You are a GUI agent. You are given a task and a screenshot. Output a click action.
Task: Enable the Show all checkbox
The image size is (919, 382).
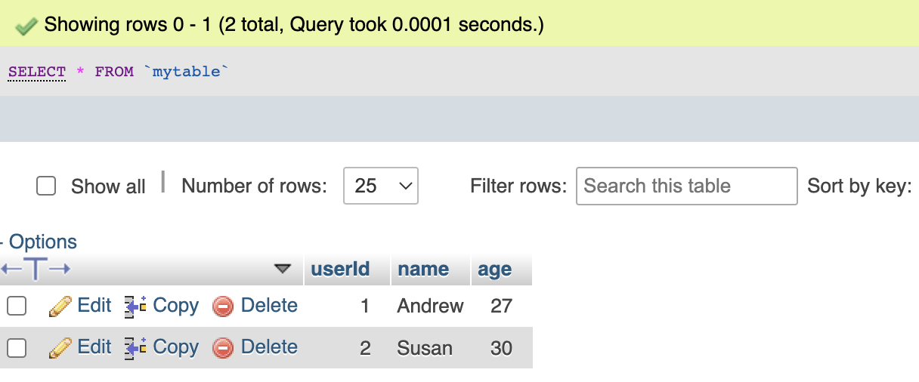(x=47, y=186)
